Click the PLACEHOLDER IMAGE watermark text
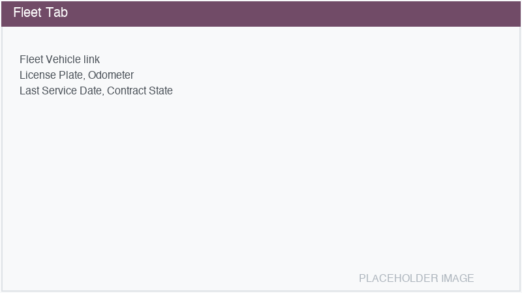The width and height of the screenshot is (522, 293). point(416,279)
